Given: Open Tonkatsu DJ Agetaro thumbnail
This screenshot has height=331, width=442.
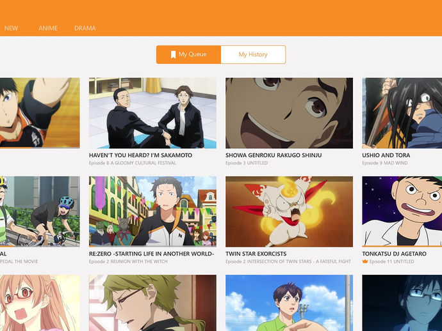Looking at the screenshot, I should click(x=402, y=212).
